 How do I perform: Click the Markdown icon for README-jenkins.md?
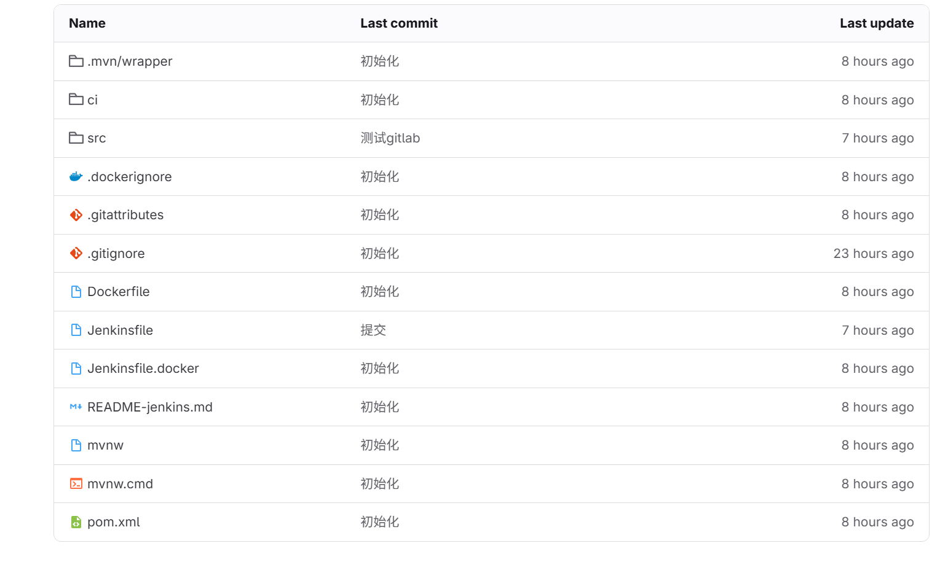coord(76,407)
